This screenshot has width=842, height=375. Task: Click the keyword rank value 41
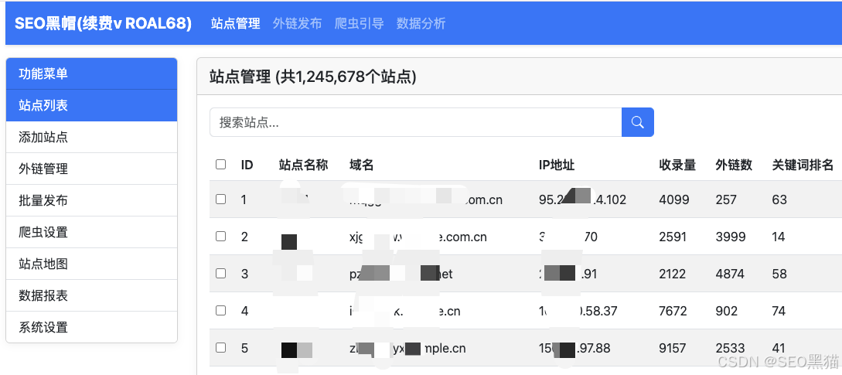[779, 348]
